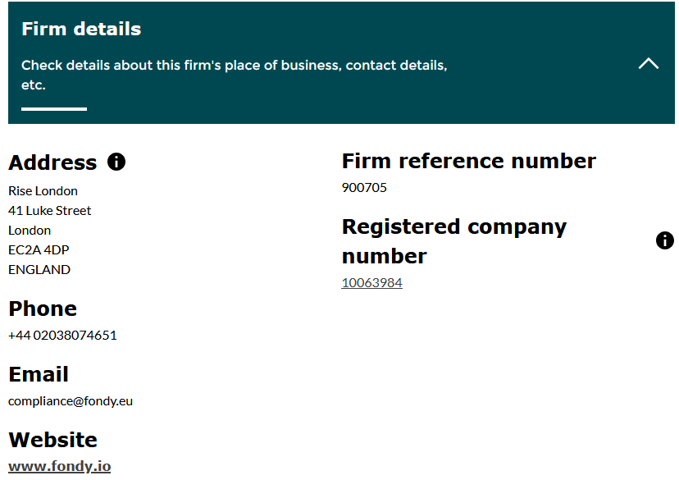Click the email compliance@fondy.eu
This screenshot has width=679, height=480.
(x=71, y=401)
